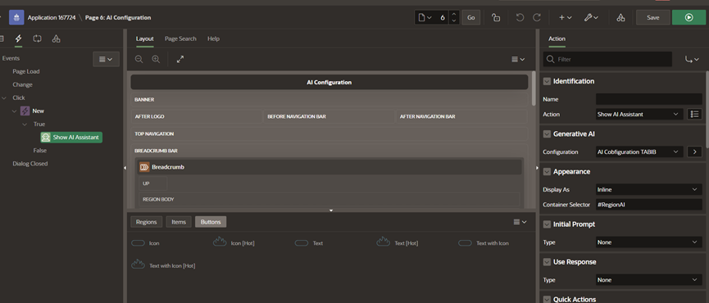The image size is (709, 303).
Task: Collapse the Click event node
Action: point(4,97)
